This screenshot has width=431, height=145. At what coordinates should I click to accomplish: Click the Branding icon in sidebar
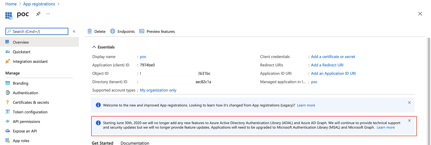7,83
